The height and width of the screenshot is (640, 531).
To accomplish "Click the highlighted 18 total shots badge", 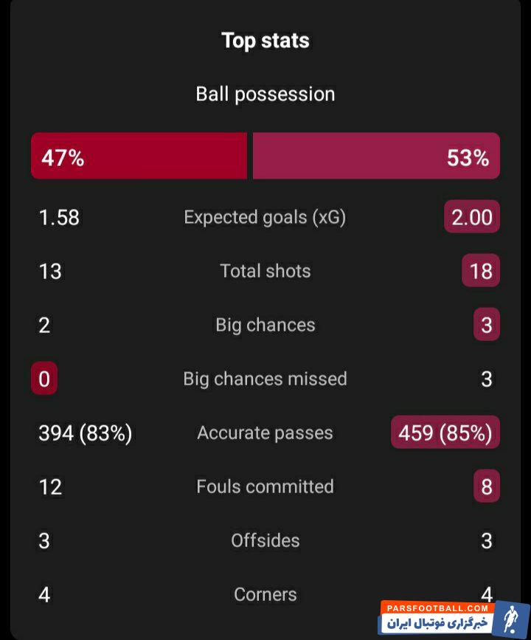I will click(481, 271).
